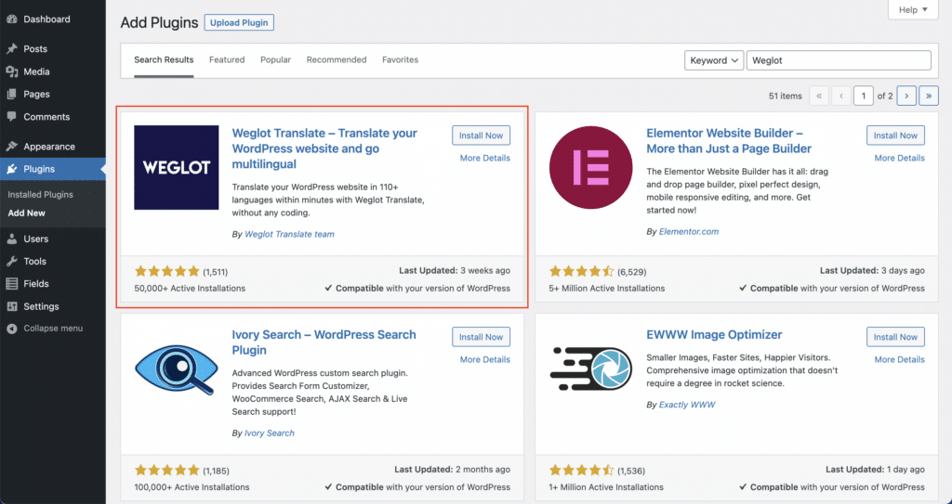
Task: Click the Comments bubble icon
Action: (11, 116)
